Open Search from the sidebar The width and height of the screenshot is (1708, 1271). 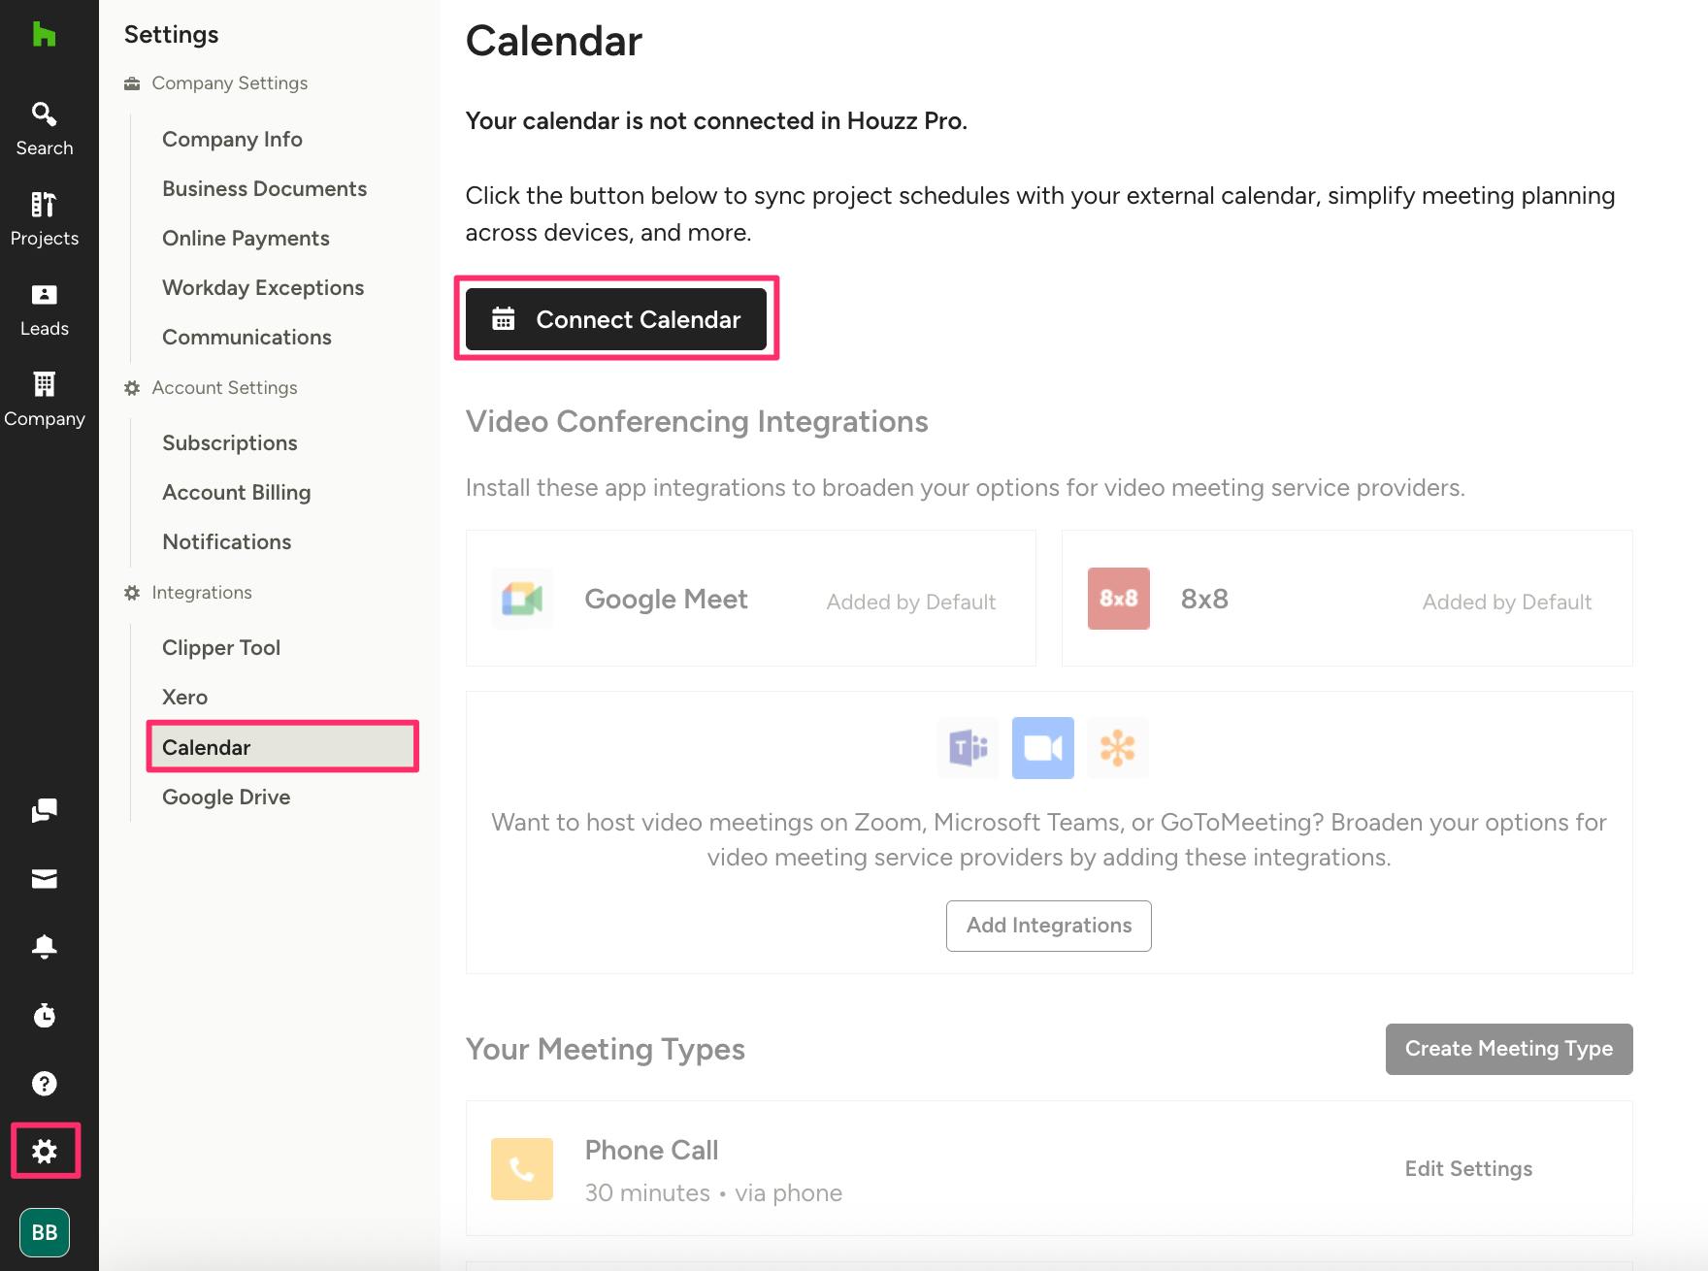click(x=44, y=129)
